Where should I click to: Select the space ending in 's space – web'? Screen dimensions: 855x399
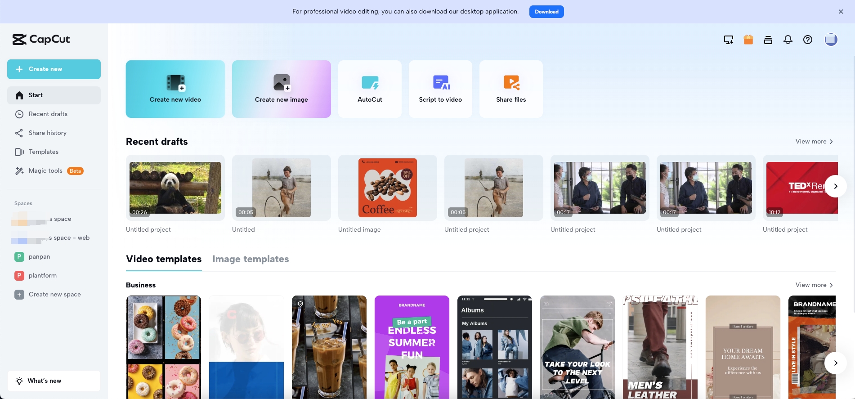(x=54, y=238)
